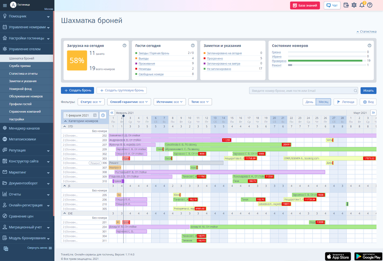Collapse the STD room category
This screenshot has width=383, height=261.
[x=65, y=126]
